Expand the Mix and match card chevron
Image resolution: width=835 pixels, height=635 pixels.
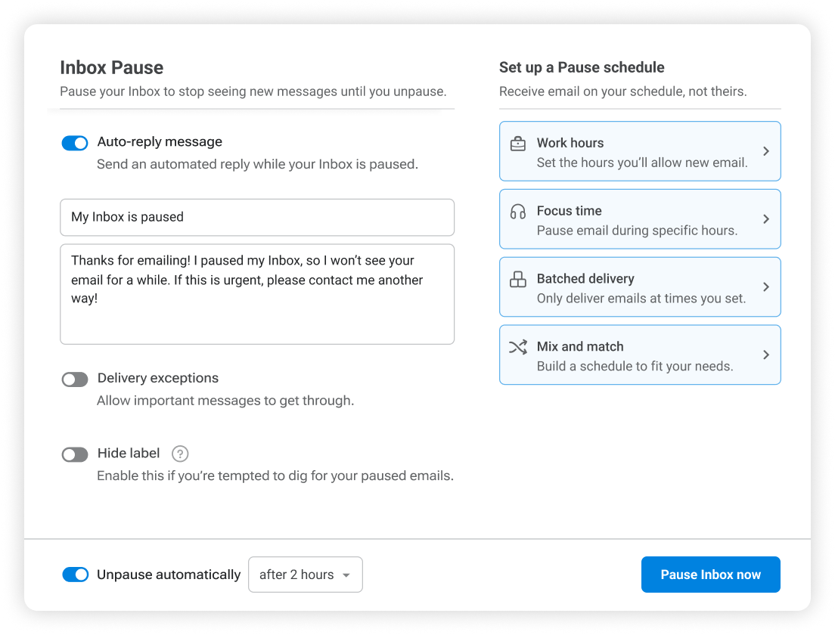pyautogui.click(x=765, y=355)
